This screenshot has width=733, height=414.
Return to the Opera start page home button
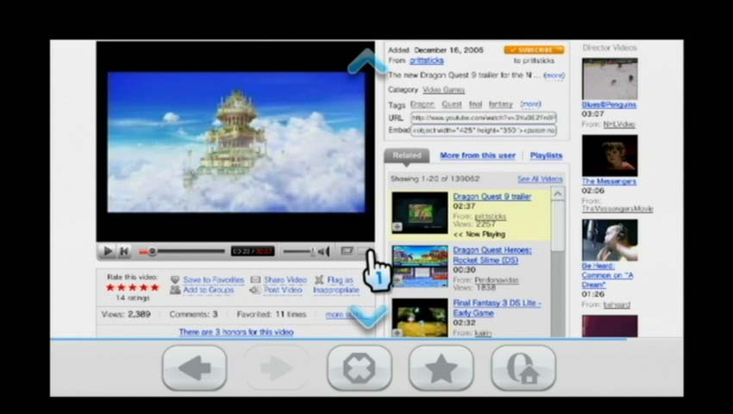pyautogui.click(x=523, y=367)
